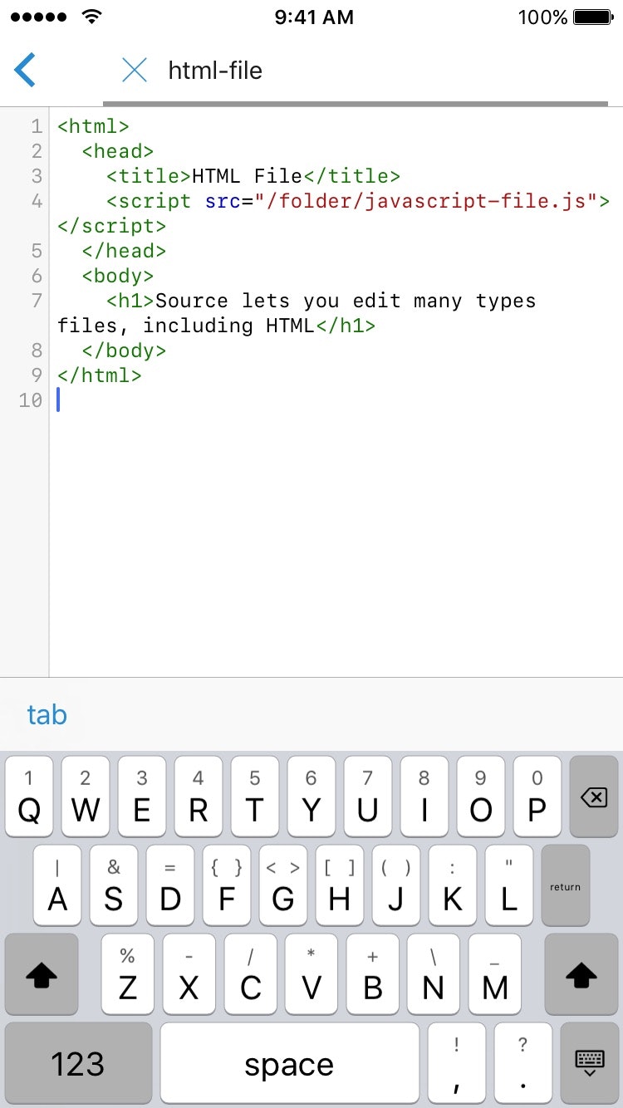Image resolution: width=623 pixels, height=1108 pixels.
Task: Tap the Y key
Action: (x=311, y=797)
